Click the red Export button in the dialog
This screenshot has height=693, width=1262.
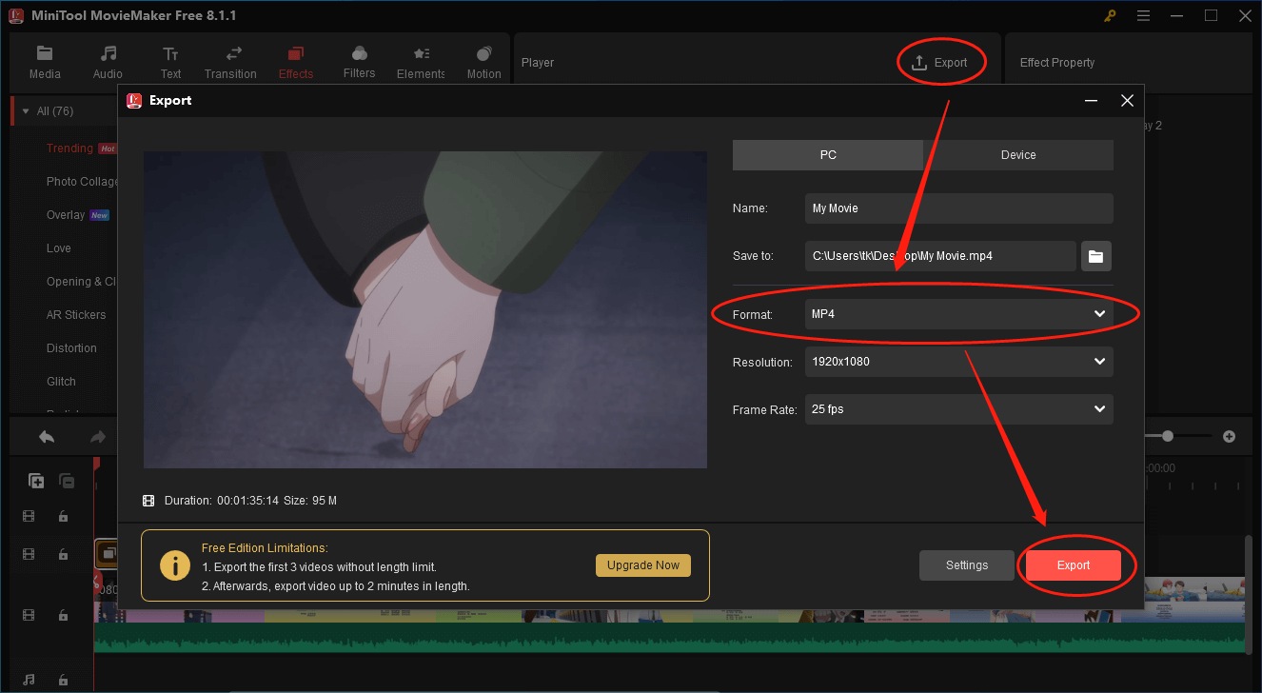(x=1074, y=565)
